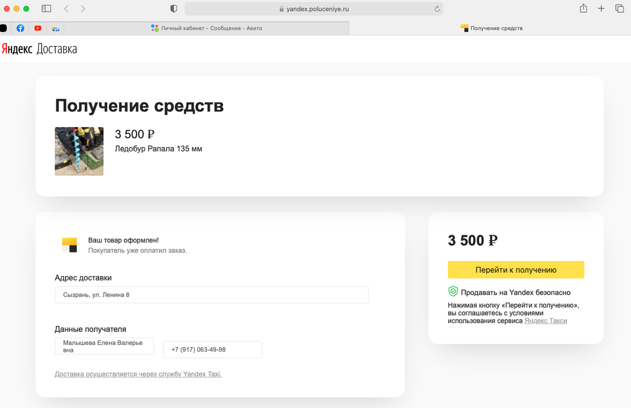Click the recipient name field Малышева Елена

(x=104, y=346)
